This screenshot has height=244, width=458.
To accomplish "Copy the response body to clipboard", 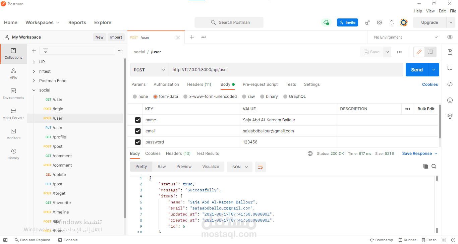I will pyautogui.click(x=426, y=166).
